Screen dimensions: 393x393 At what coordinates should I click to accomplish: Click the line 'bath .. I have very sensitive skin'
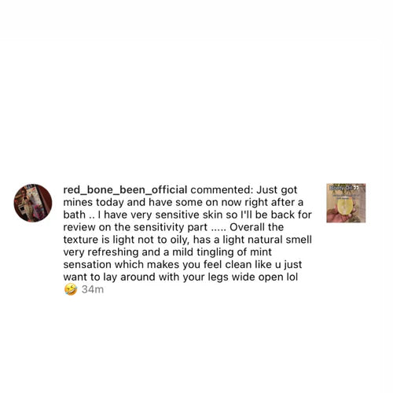click(x=187, y=215)
